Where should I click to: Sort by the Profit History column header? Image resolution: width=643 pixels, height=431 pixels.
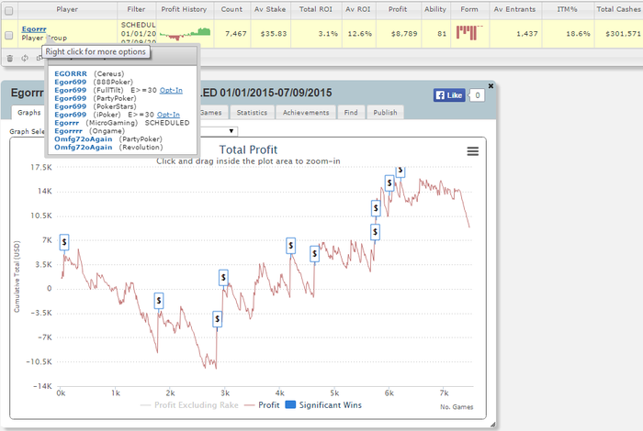tap(184, 9)
